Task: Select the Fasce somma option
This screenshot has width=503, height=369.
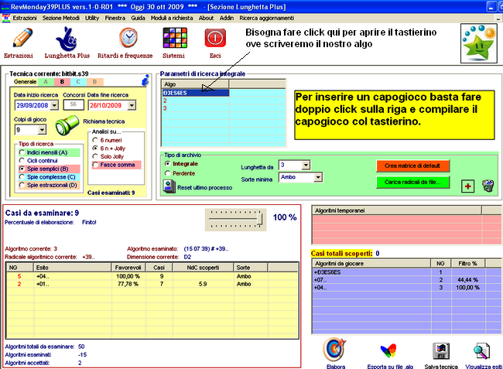Action: coord(95,165)
